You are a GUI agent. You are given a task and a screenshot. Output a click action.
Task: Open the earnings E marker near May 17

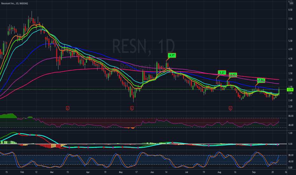[132, 108]
